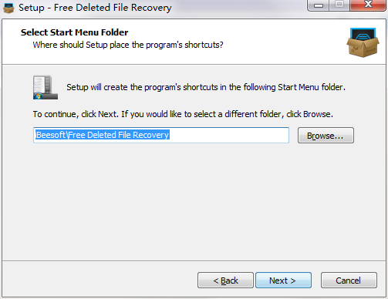Click the installer box icon in title bar
The height and width of the screenshot is (299, 388).
point(8,8)
